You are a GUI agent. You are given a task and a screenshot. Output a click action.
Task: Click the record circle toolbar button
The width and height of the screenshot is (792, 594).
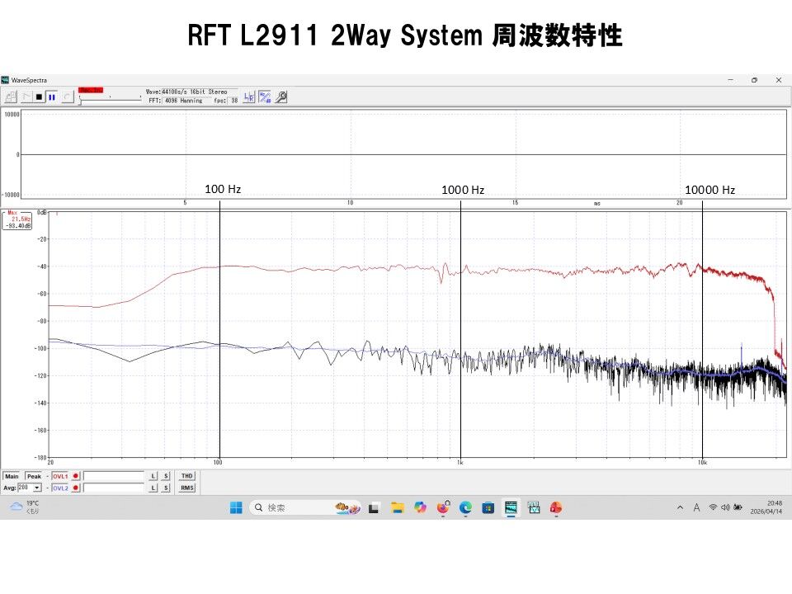(67, 97)
